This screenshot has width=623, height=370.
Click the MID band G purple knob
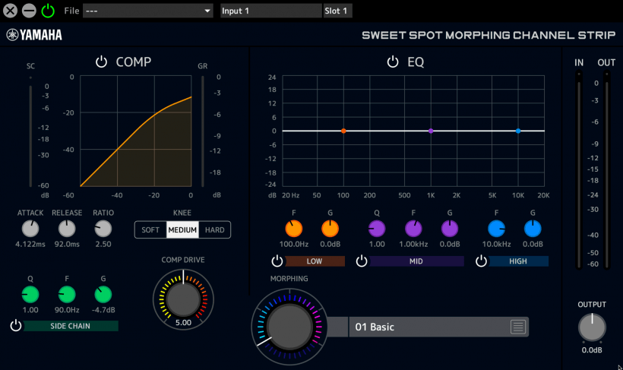tap(450, 229)
